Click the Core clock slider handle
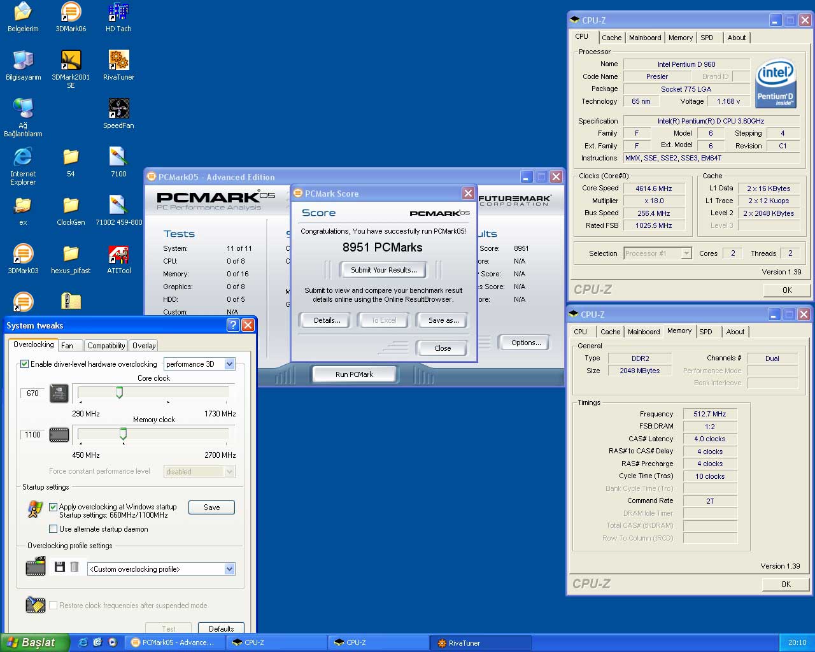This screenshot has width=815, height=652. coord(119,393)
